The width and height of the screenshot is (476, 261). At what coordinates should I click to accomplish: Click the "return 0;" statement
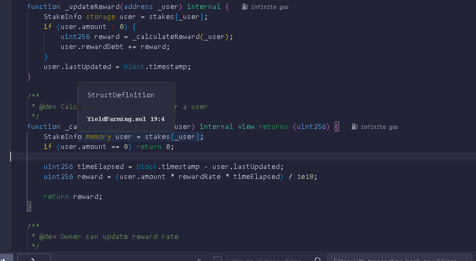155,147
